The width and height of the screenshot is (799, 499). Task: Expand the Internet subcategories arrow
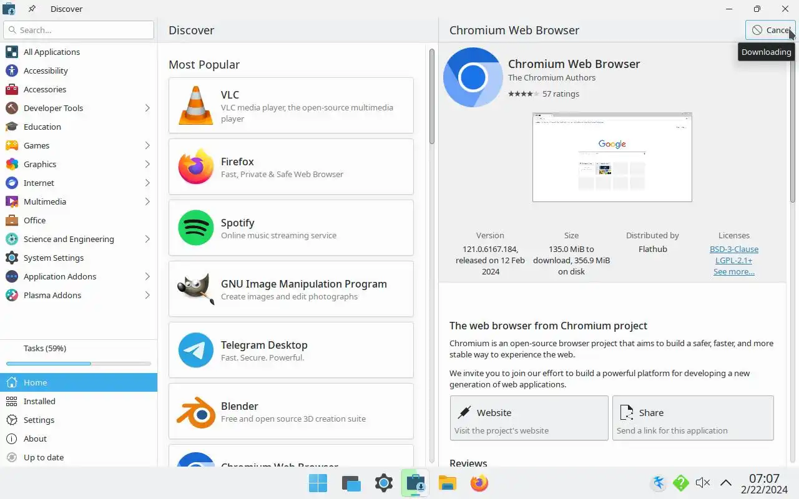click(147, 183)
